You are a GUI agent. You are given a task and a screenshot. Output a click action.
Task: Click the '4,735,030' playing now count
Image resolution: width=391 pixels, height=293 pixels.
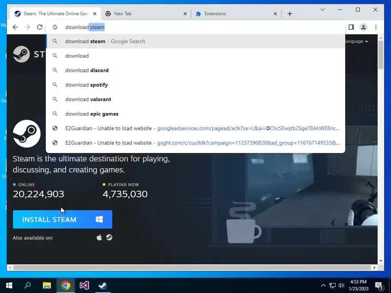(125, 194)
